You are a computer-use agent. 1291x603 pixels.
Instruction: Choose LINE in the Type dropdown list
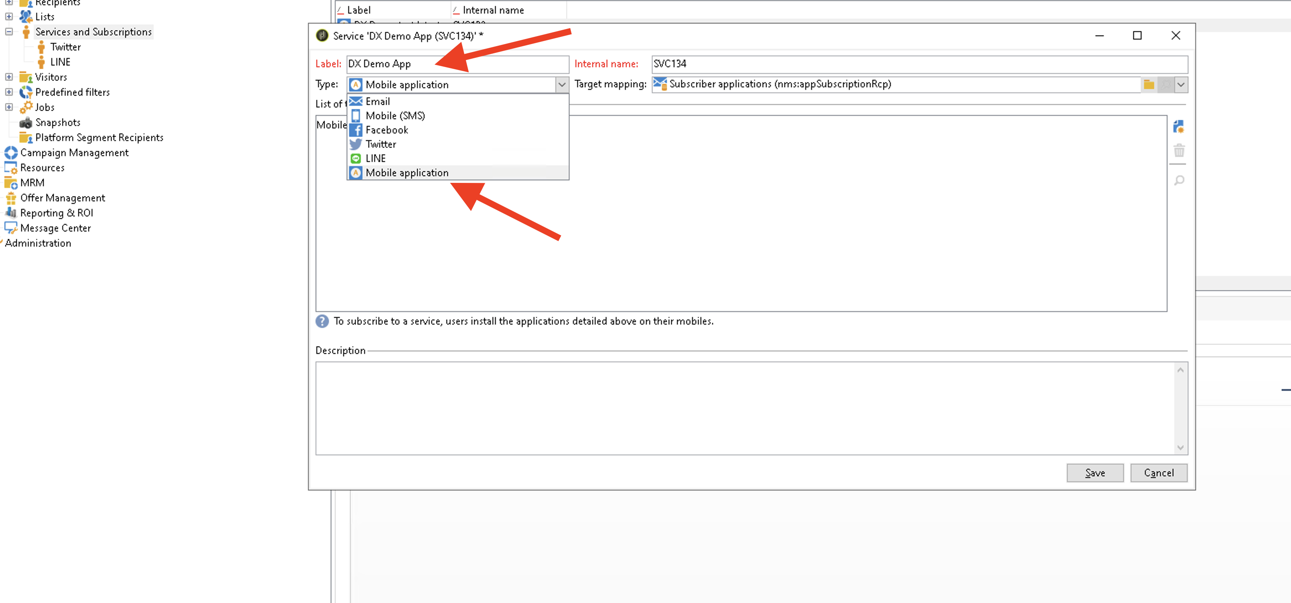tap(458, 159)
